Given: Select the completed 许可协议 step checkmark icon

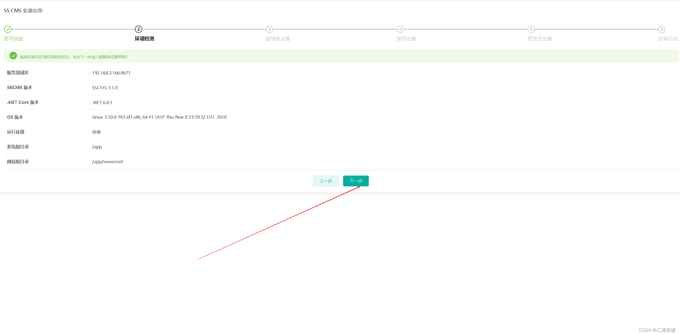Looking at the screenshot, I should (8, 29).
